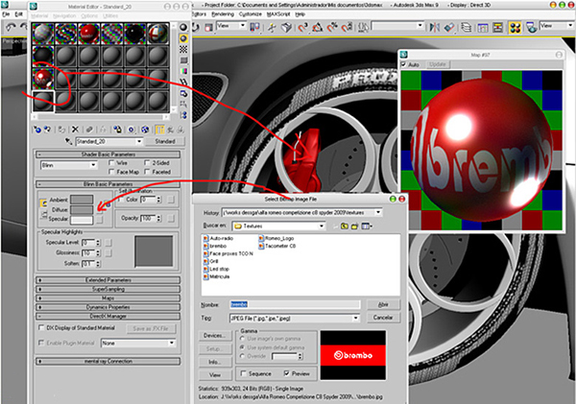Image resolution: width=576 pixels, height=404 pixels.
Task: Enable Face Map checkbox
Action: point(111,172)
